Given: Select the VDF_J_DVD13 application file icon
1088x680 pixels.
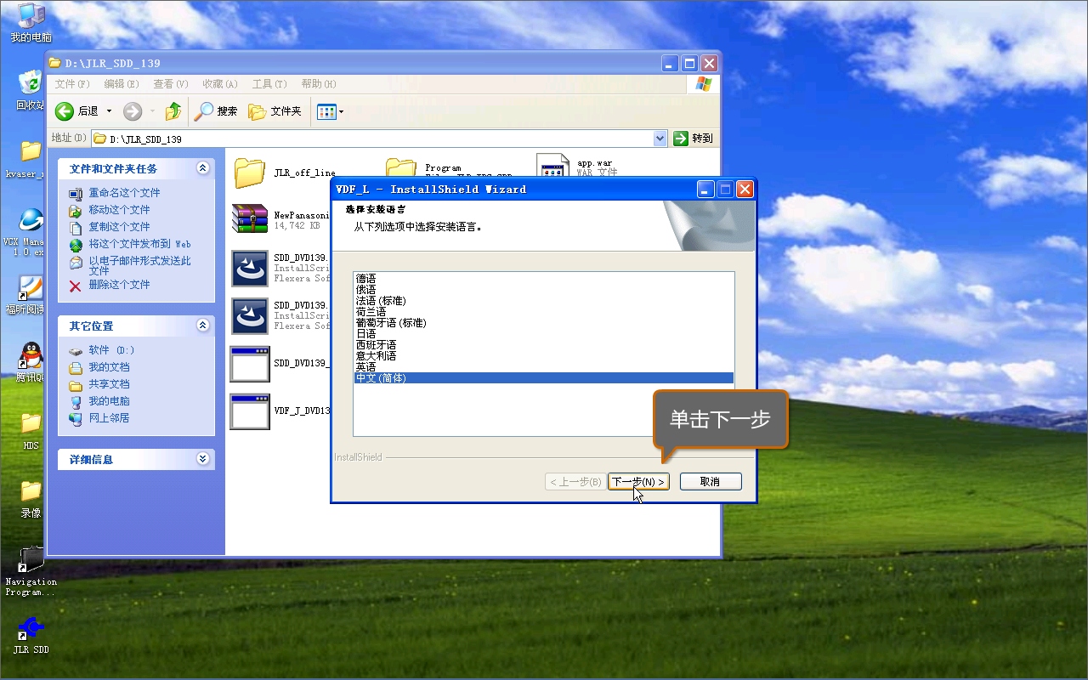Looking at the screenshot, I should point(250,411).
